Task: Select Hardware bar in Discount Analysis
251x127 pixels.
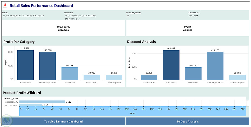Action: pos(193,74)
